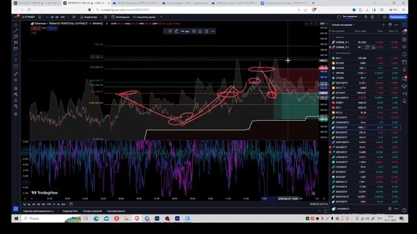The image size is (417, 234).
Task: Open the crypto screener tab at bottom
Action: pos(38,211)
